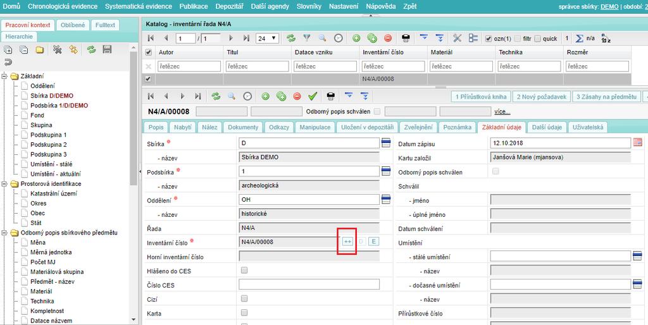Toggle select-all checkbox in table header
Image resolution: width=648 pixels, height=325 pixels.
point(149,52)
